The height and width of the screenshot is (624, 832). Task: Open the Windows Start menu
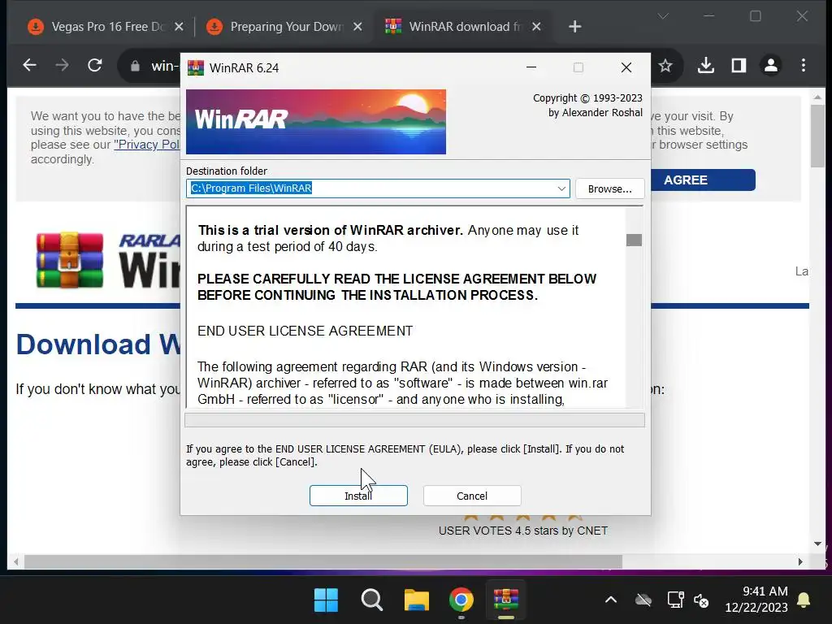coord(326,600)
